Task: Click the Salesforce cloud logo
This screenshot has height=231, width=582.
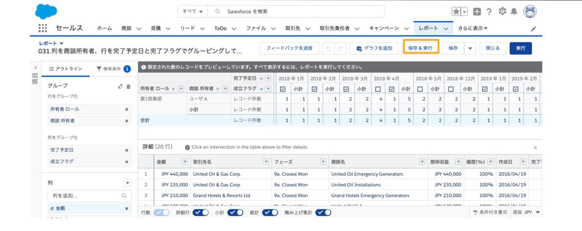Action: tap(46, 12)
